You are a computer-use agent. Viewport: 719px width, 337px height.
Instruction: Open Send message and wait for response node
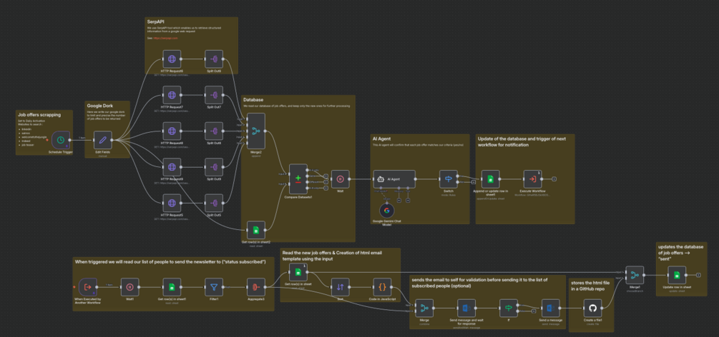pyautogui.click(x=466, y=308)
